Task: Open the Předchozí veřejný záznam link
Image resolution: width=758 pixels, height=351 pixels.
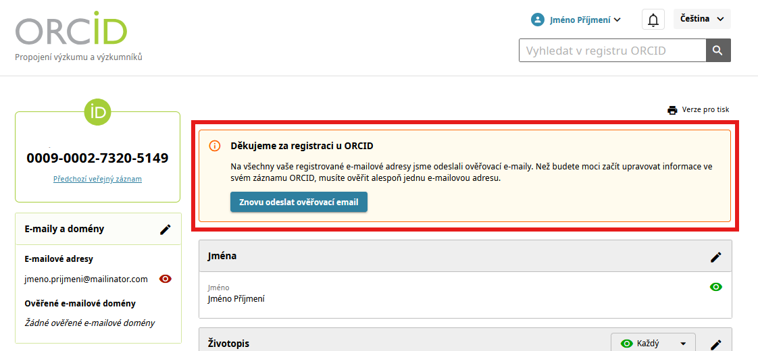Action: pos(98,179)
